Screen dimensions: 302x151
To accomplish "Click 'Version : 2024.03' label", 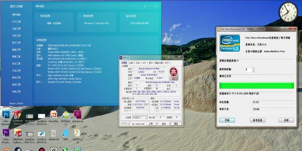I will click(16, 103).
